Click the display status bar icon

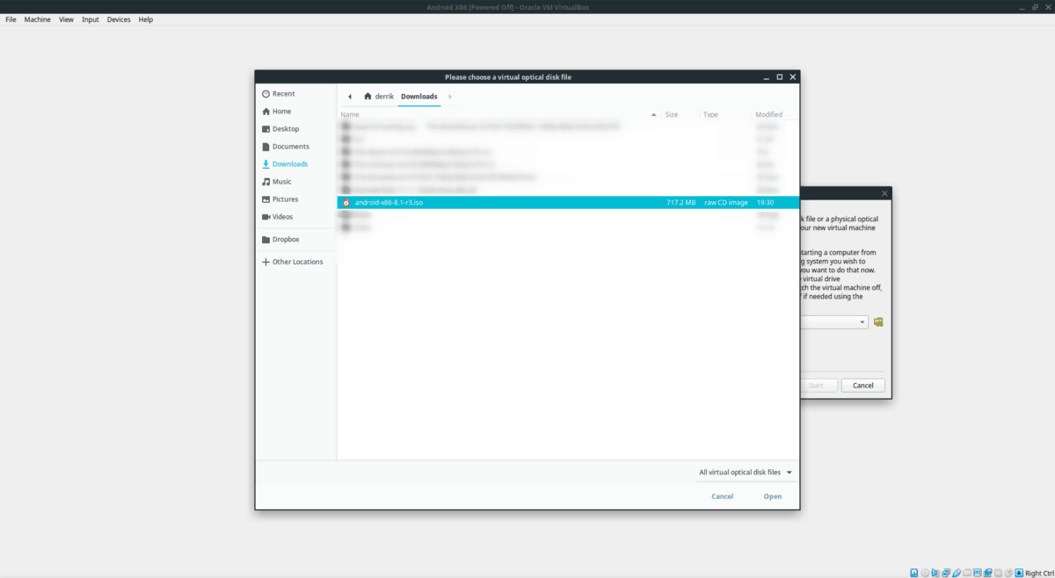(978, 573)
